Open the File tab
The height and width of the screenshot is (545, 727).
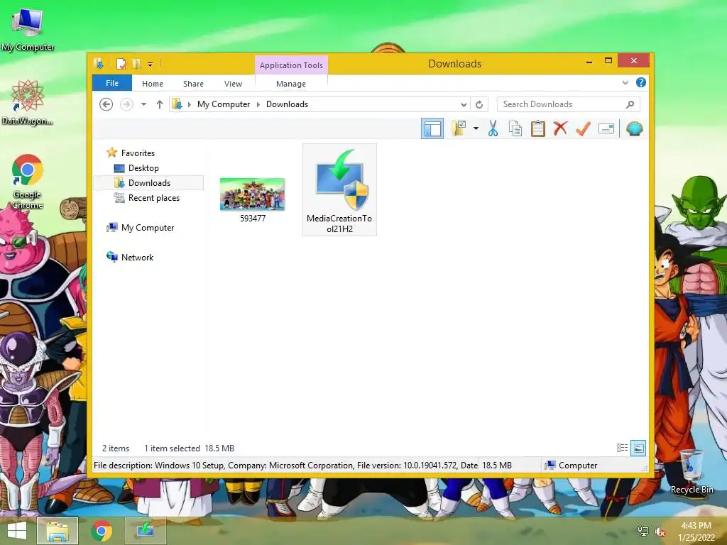click(112, 84)
